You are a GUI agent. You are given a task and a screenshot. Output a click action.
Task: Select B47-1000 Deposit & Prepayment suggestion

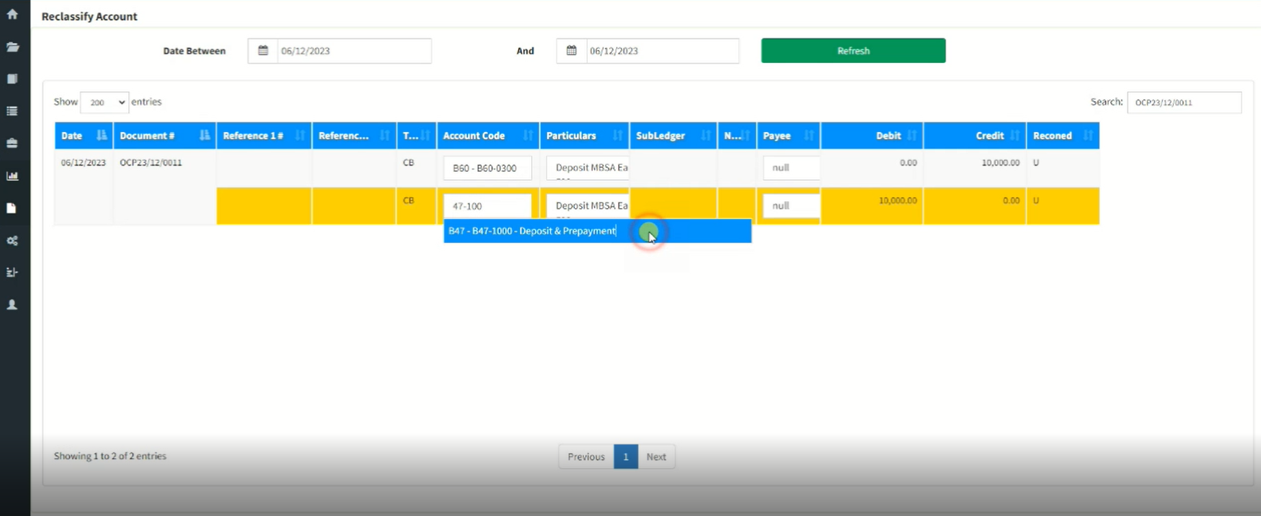[x=532, y=231]
